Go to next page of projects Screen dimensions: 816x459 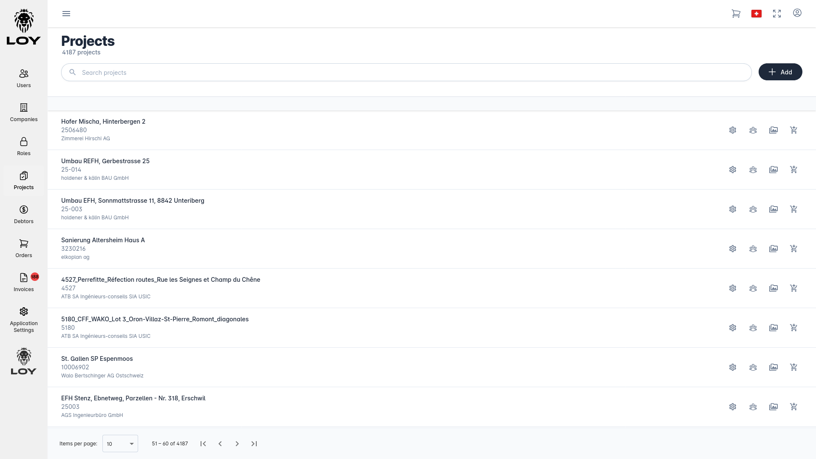(237, 444)
